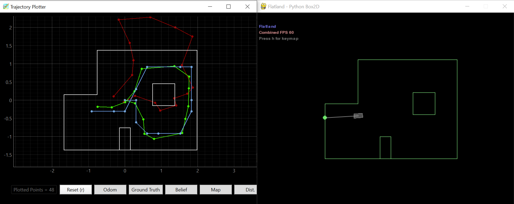Click the 'Press h for keymap' text

click(x=279, y=39)
